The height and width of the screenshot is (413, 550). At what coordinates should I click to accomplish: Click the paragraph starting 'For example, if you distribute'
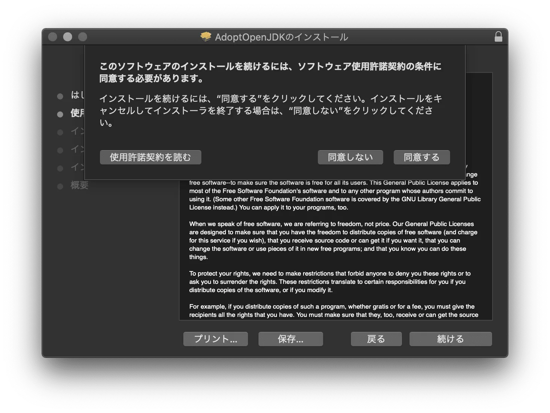[x=334, y=311]
